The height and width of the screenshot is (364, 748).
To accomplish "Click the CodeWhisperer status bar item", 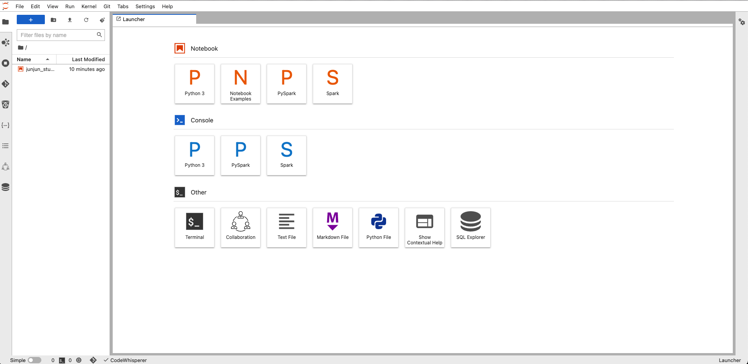I will point(125,360).
